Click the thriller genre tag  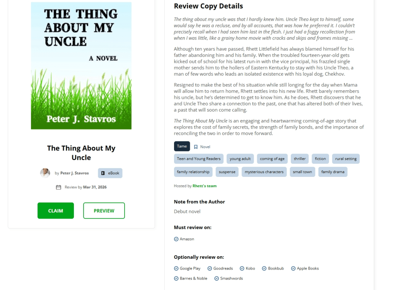coord(300,159)
